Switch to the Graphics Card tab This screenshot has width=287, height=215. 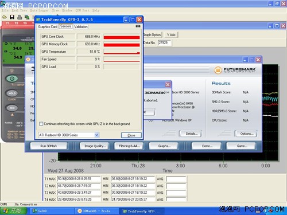(48, 26)
